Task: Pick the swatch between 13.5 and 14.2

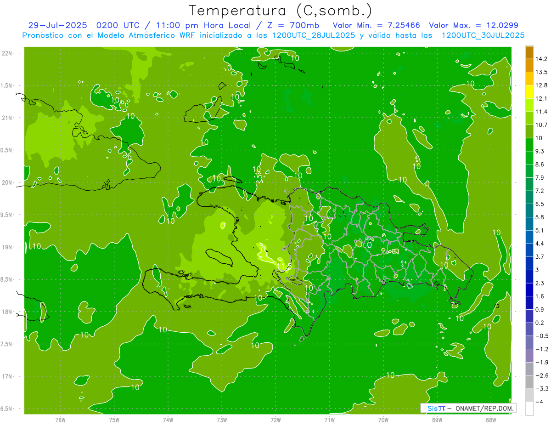Action: pos(529,65)
